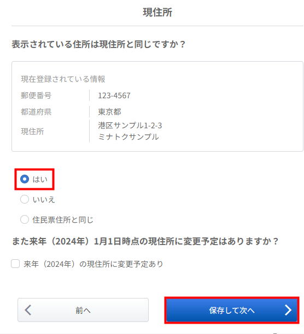Click the 現在登録されている情報 box heading
304x334 pixels.
pos(63,79)
